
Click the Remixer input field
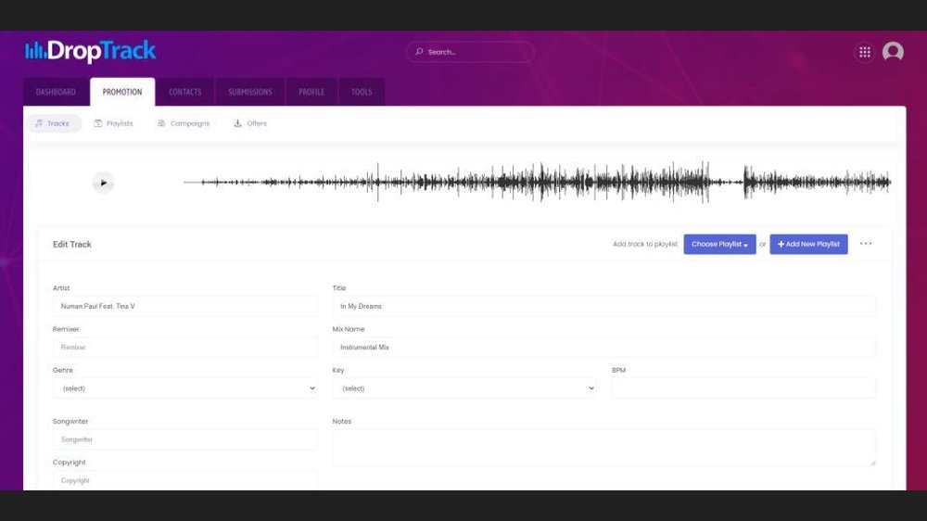pos(185,347)
